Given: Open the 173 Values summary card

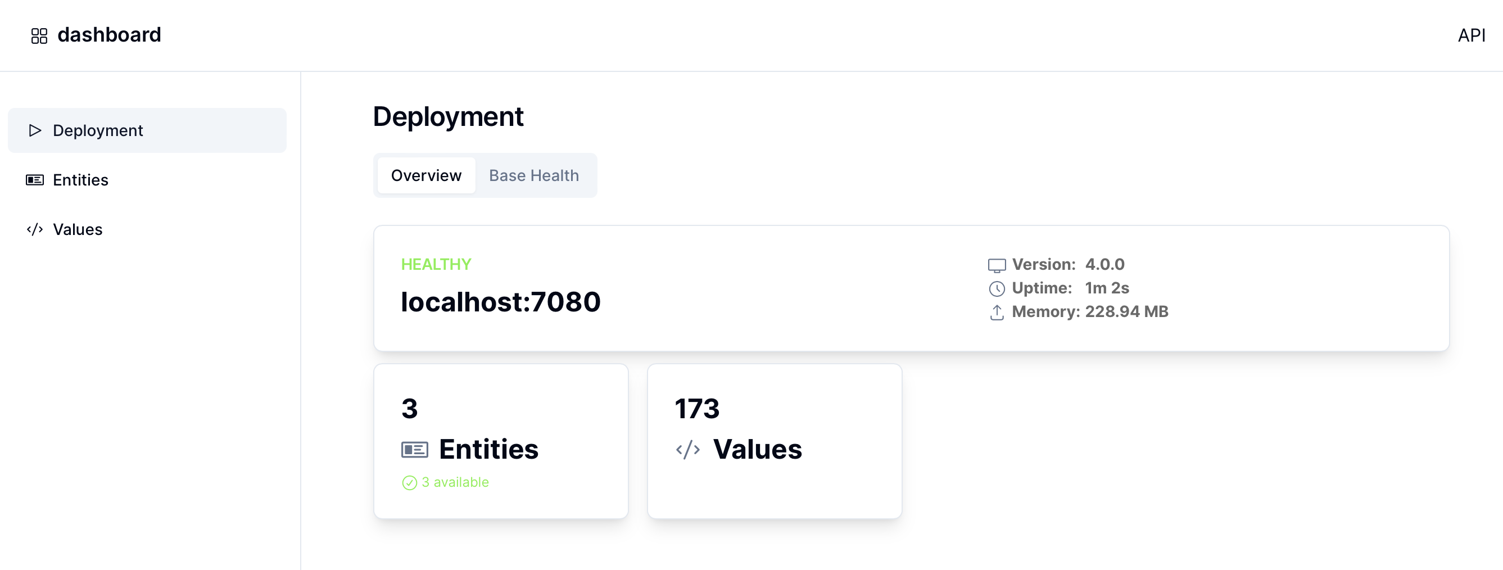Looking at the screenshot, I should click(774, 441).
